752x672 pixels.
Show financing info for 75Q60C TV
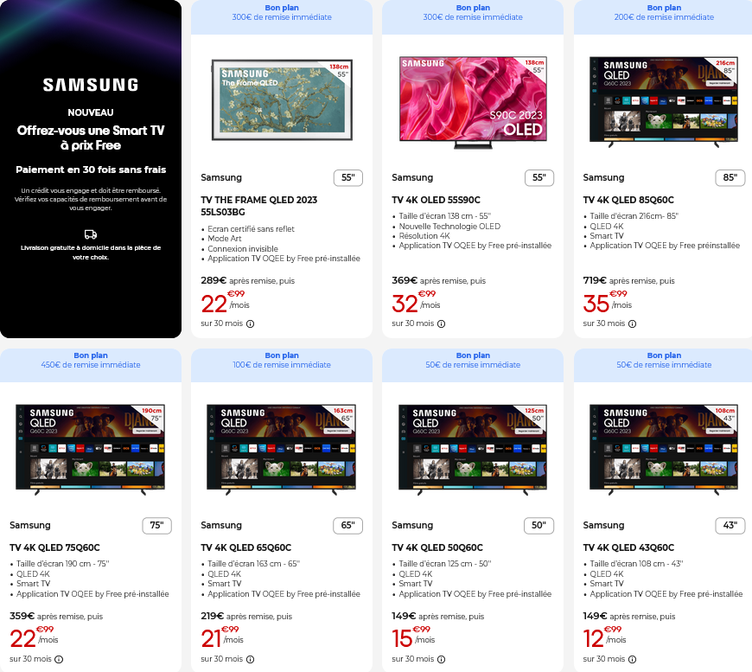59,660
